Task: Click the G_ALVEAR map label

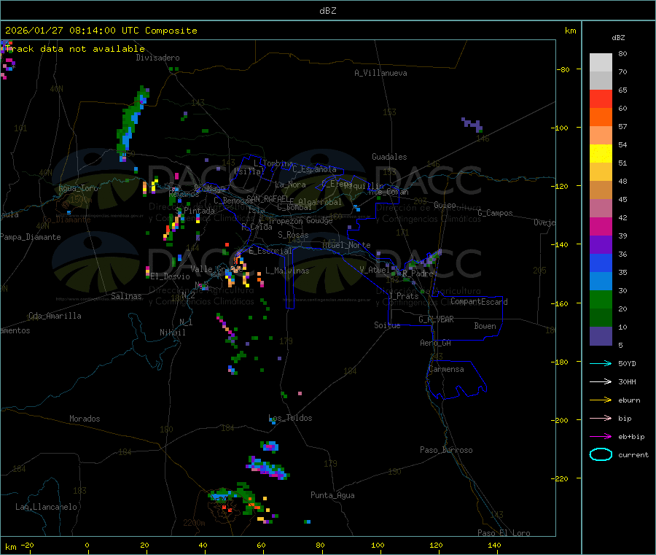Action: pos(436,319)
